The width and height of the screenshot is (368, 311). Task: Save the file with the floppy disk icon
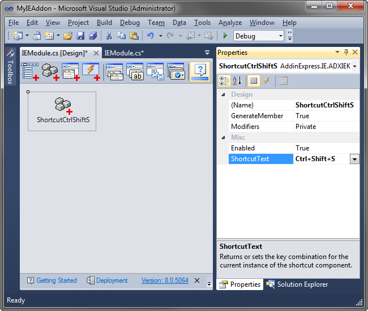coord(80,36)
